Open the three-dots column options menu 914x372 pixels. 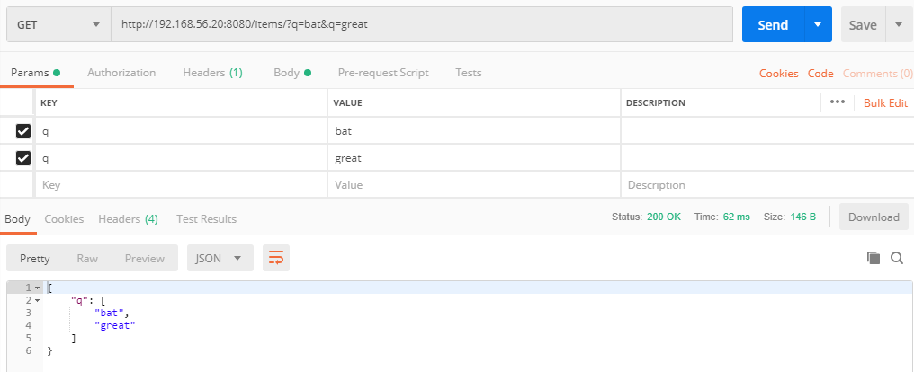click(837, 102)
